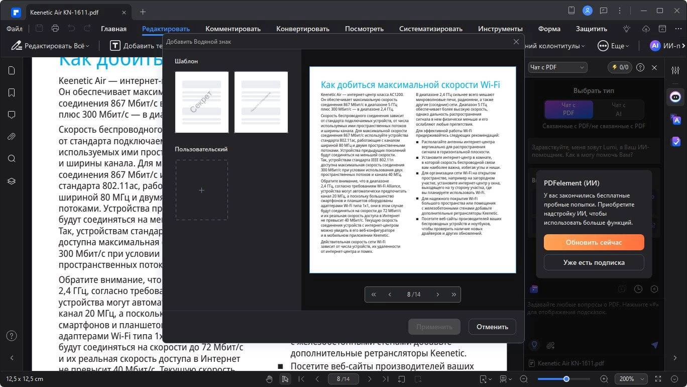Viewport: 687px width, 387px height.
Task: Add a custom watermark with plus box
Action: click(x=201, y=190)
